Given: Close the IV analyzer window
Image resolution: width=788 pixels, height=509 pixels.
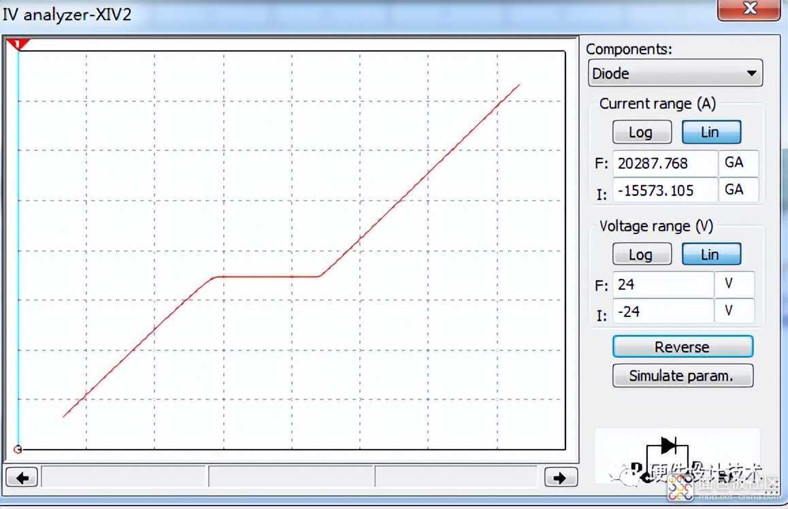Looking at the screenshot, I should [x=749, y=9].
